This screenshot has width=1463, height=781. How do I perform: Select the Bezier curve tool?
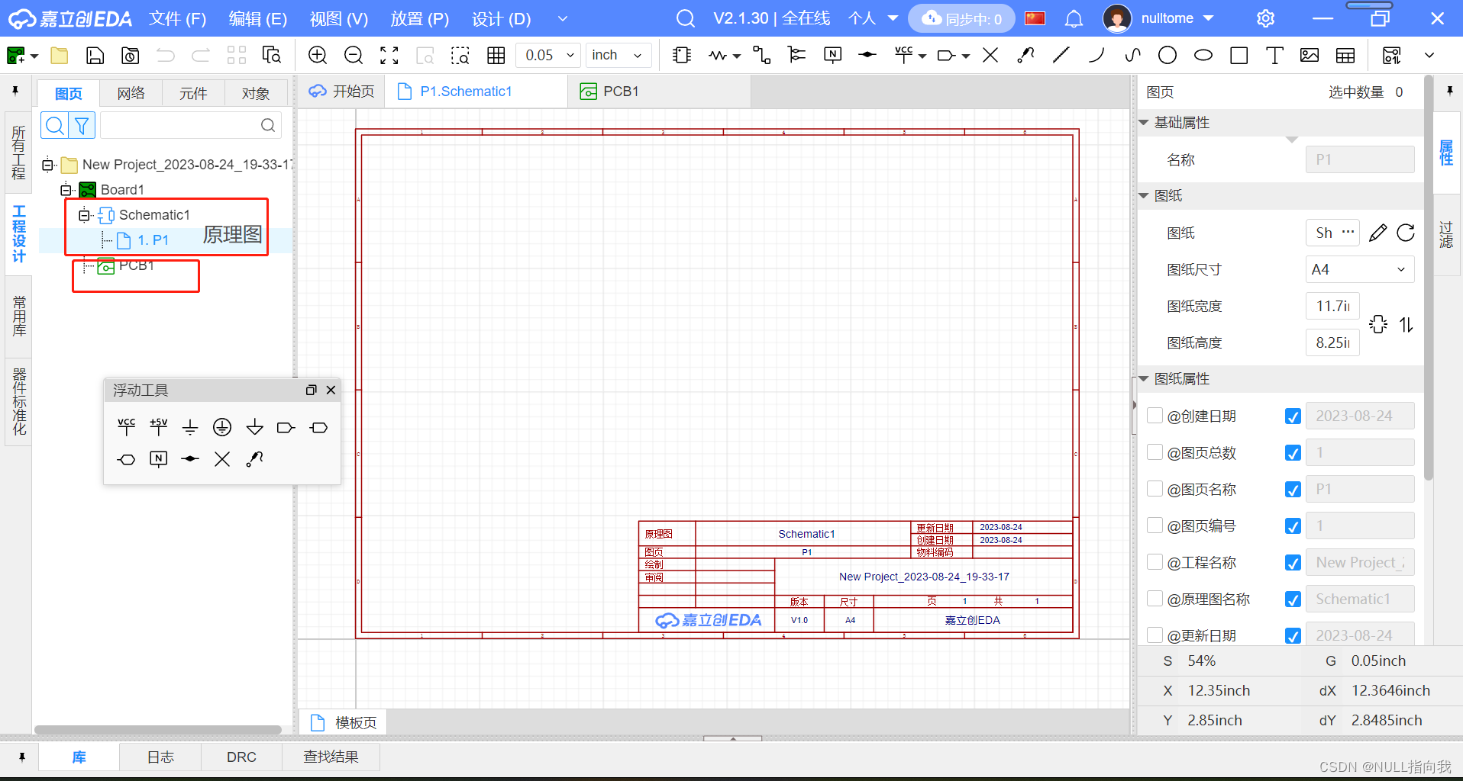1132,55
